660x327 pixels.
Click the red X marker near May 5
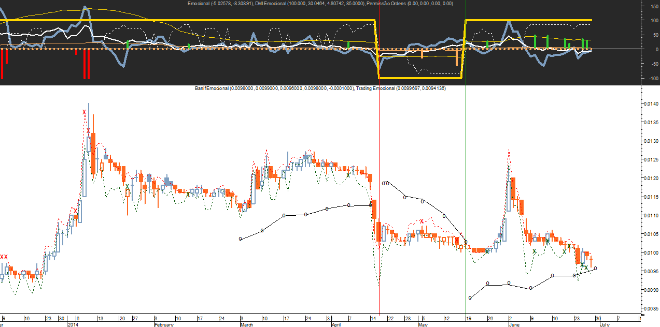(x=422, y=221)
